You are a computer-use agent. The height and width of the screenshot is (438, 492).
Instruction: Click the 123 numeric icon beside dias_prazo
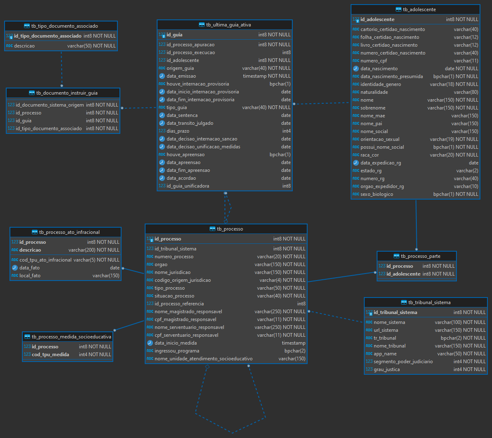(162, 131)
